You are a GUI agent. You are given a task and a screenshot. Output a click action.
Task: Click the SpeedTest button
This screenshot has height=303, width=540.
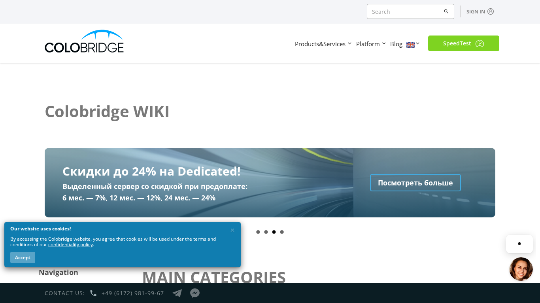(x=464, y=43)
